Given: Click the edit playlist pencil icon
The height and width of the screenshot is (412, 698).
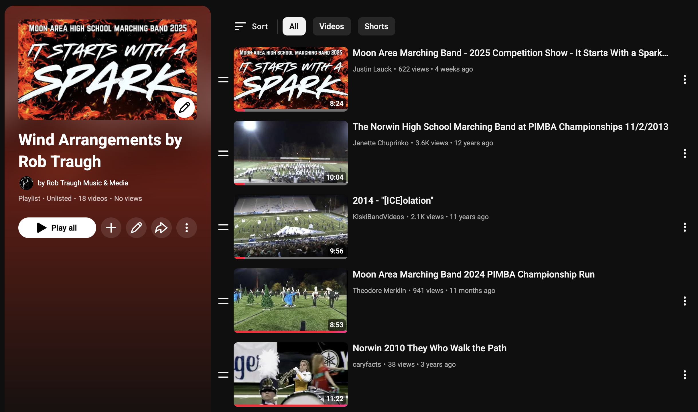Looking at the screenshot, I should tap(136, 228).
